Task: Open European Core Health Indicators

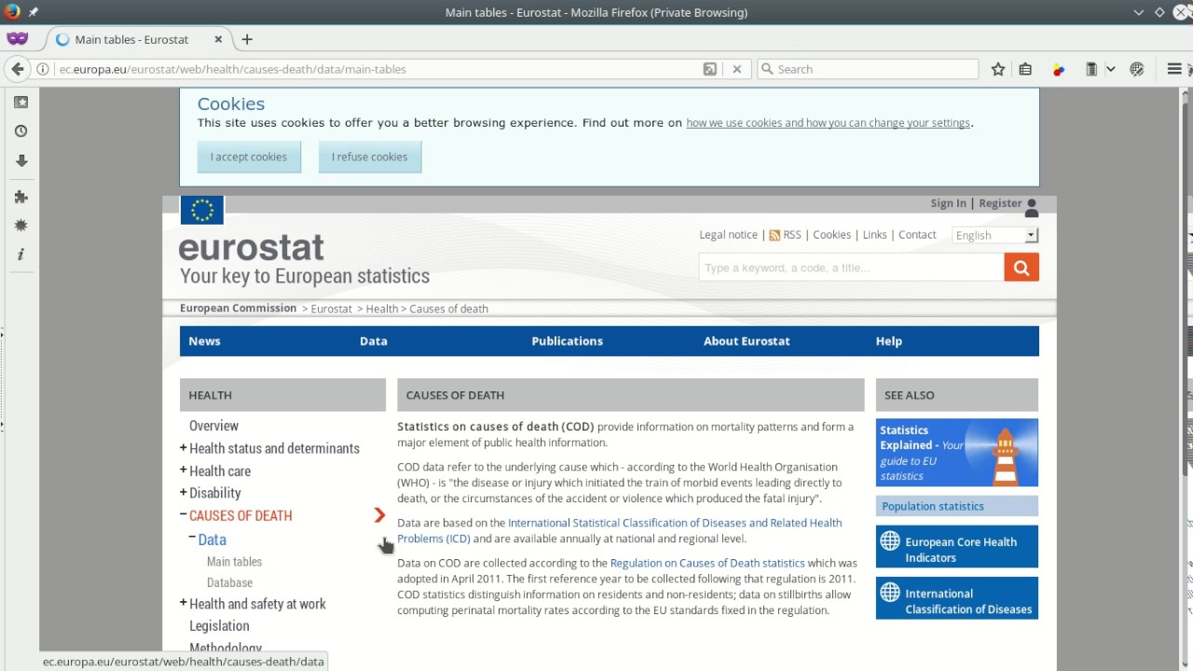Action: (957, 547)
